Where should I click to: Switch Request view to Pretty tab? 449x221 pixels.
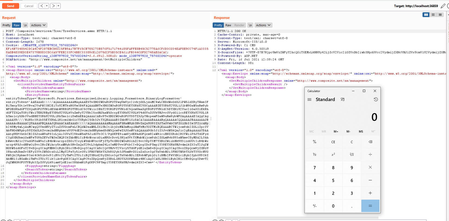(7, 25)
